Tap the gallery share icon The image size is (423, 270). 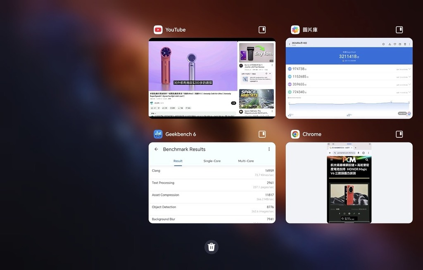click(390, 44)
